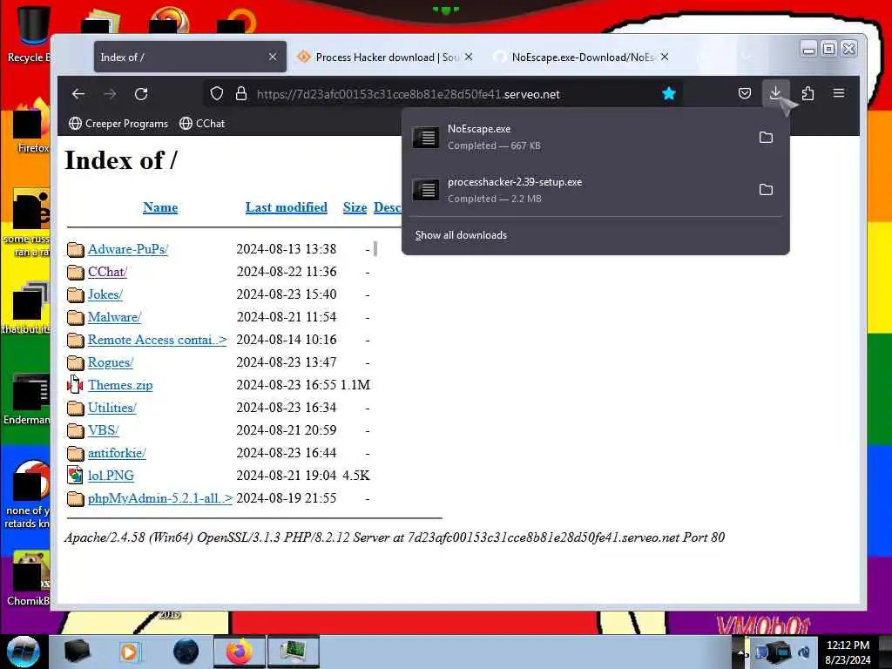The width and height of the screenshot is (892, 669).
Task: Click Show all downloads
Action: (x=461, y=235)
